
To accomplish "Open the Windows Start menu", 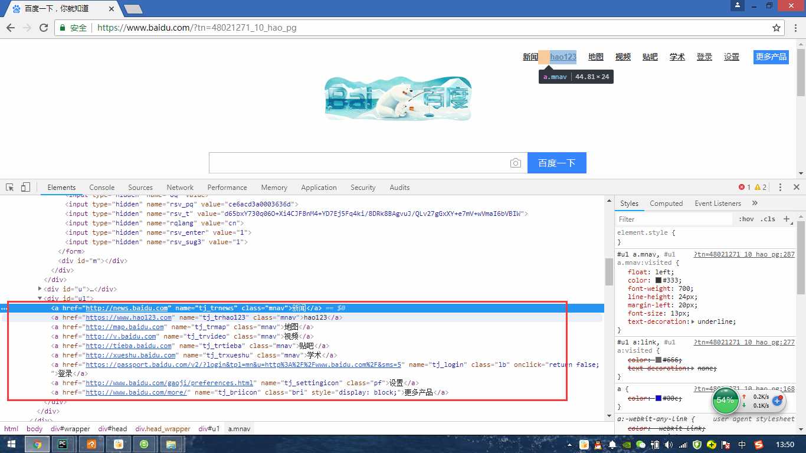I will 12,444.
